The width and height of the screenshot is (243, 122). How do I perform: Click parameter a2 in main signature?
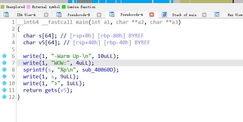point(141,22)
